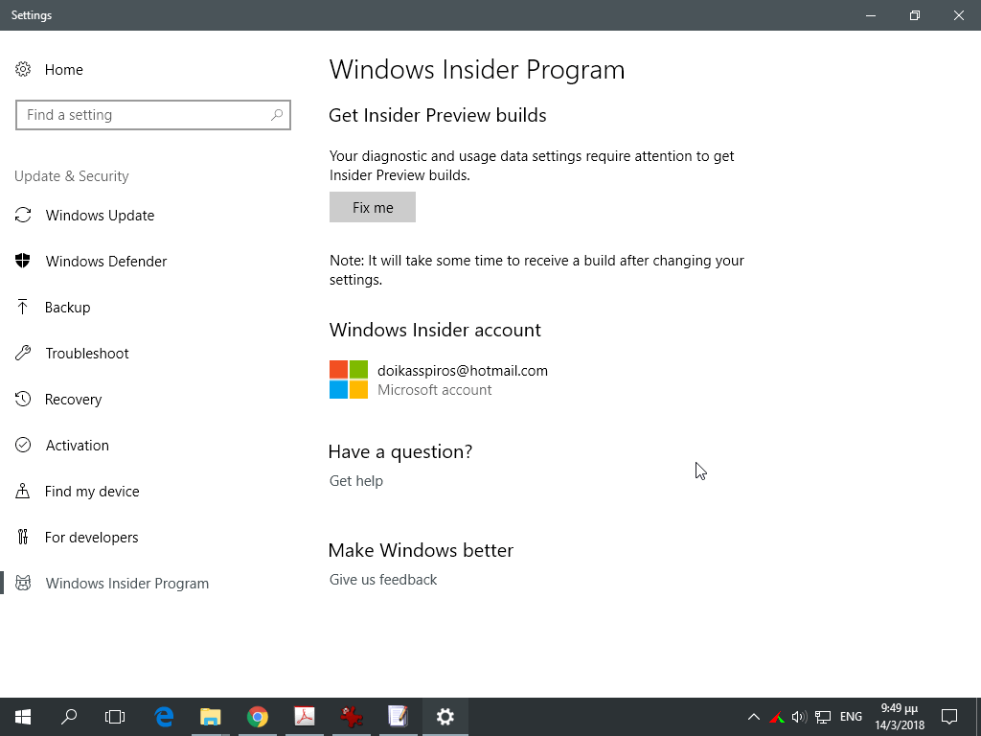This screenshot has width=981, height=736.
Task: Open the Windows Update section
Action: (100, 216)
